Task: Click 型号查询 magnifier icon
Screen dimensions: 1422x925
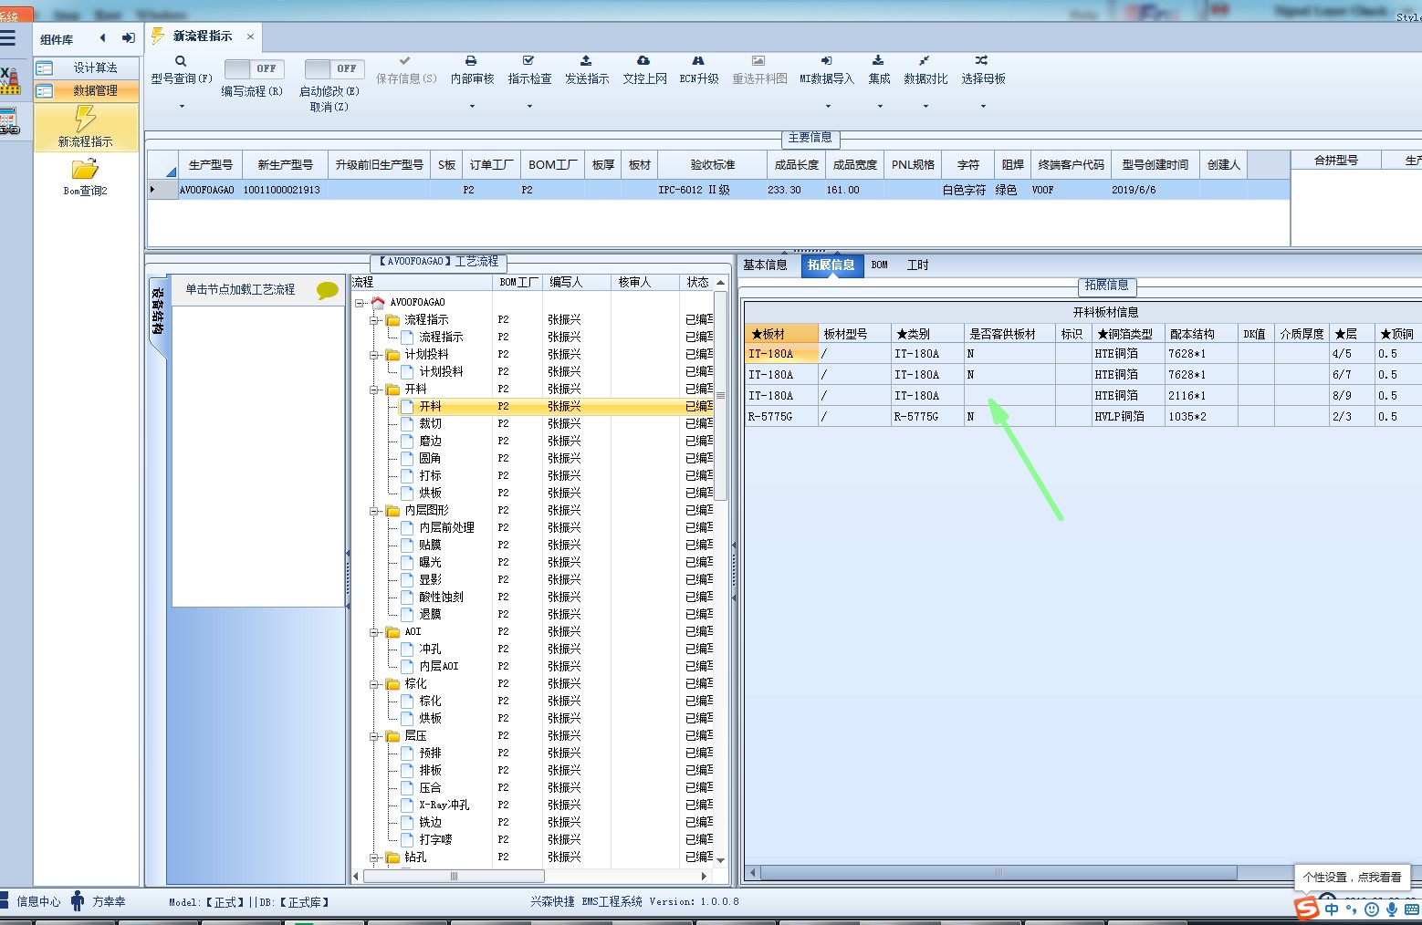Action: [181, 61]
